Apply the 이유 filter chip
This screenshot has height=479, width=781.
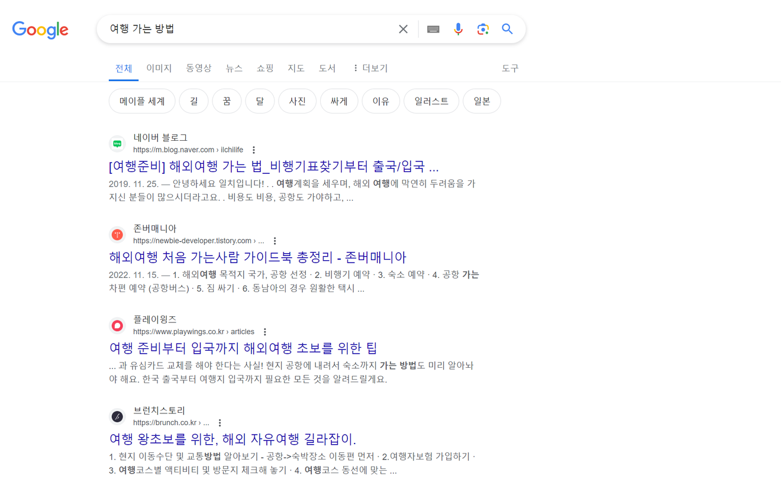tap(381, 101)
